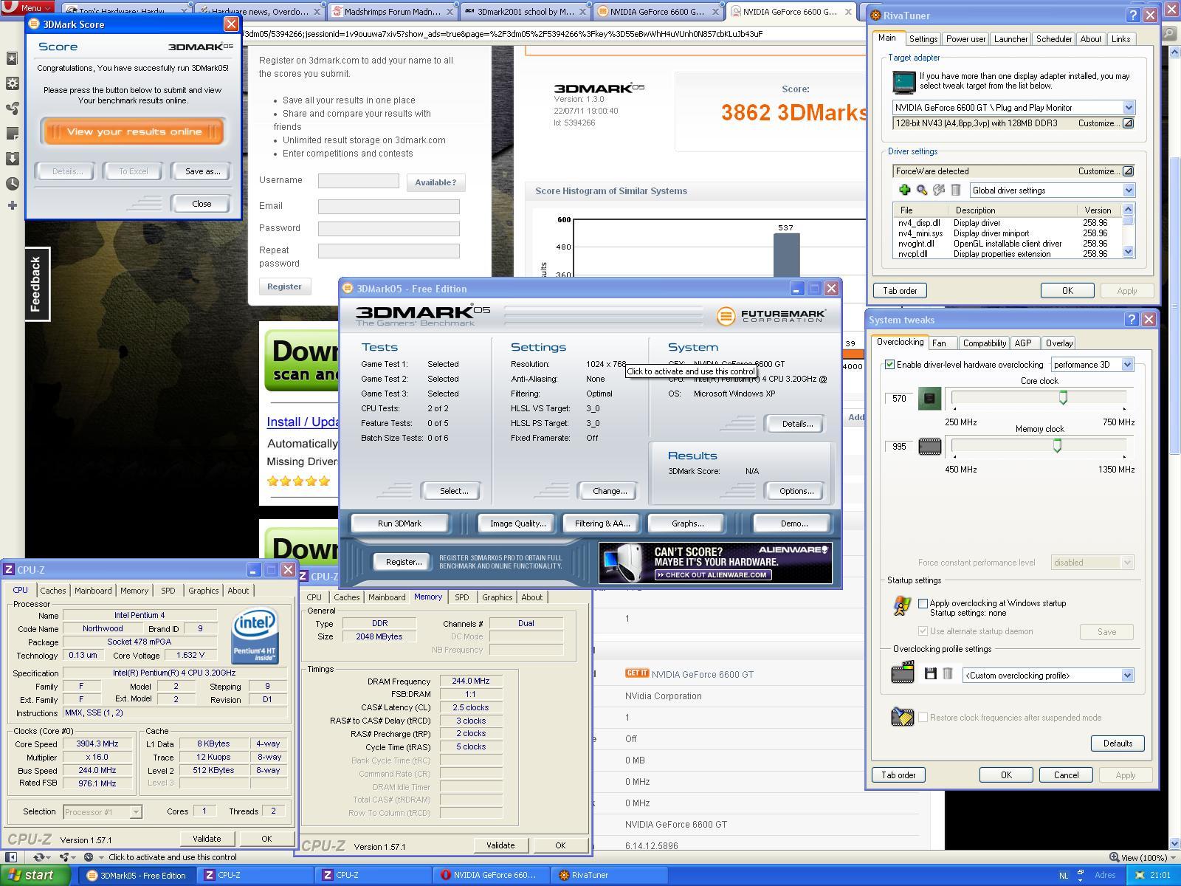
Task: Open the SPD tab in the CPU-Z Memory window
Action: coord(461,597)
